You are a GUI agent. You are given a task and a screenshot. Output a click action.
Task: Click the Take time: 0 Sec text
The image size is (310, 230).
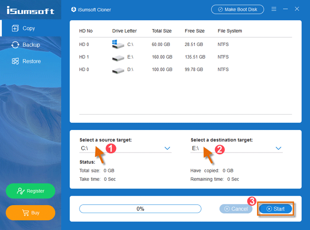pos(98,179)
